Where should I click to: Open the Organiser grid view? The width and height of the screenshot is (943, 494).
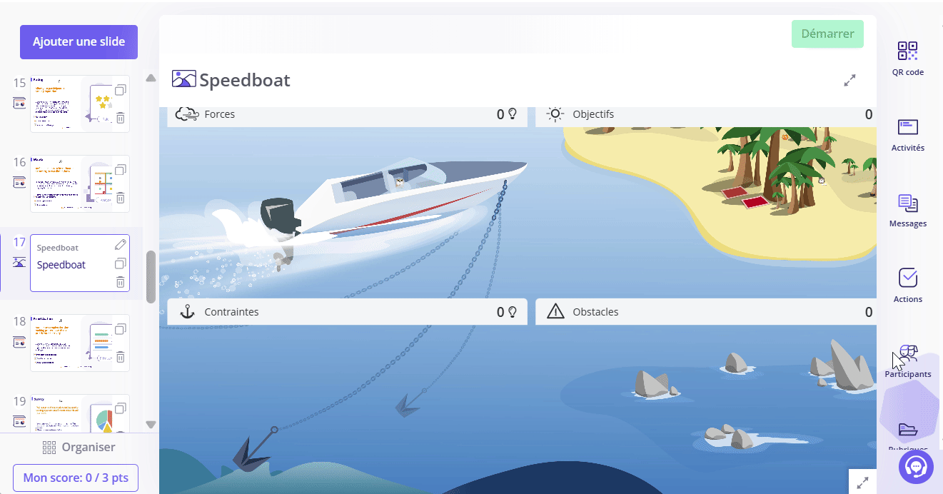point(79,448)
